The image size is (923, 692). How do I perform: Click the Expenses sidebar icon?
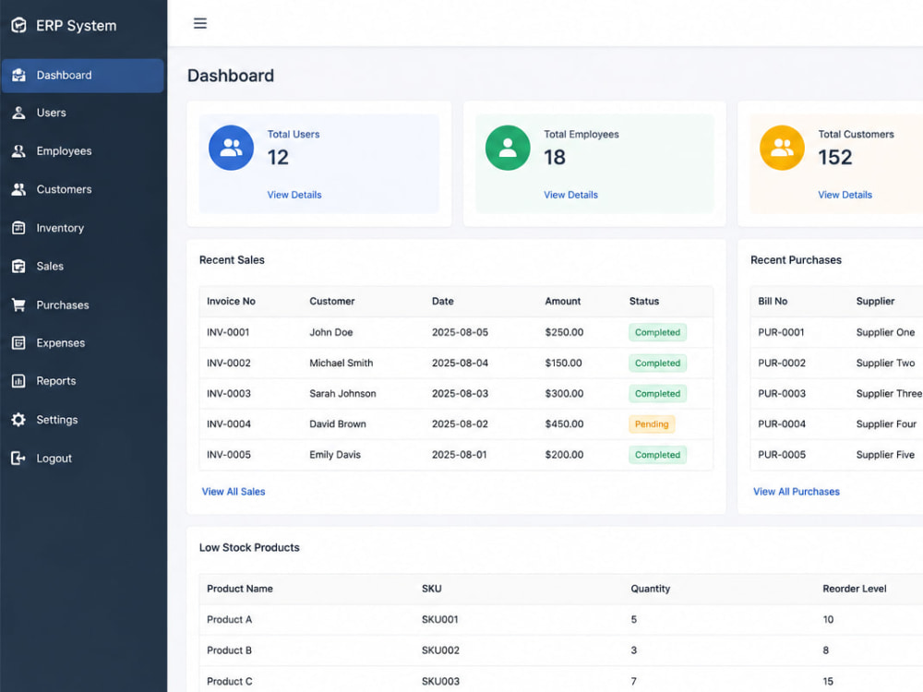tap(18, 343)
